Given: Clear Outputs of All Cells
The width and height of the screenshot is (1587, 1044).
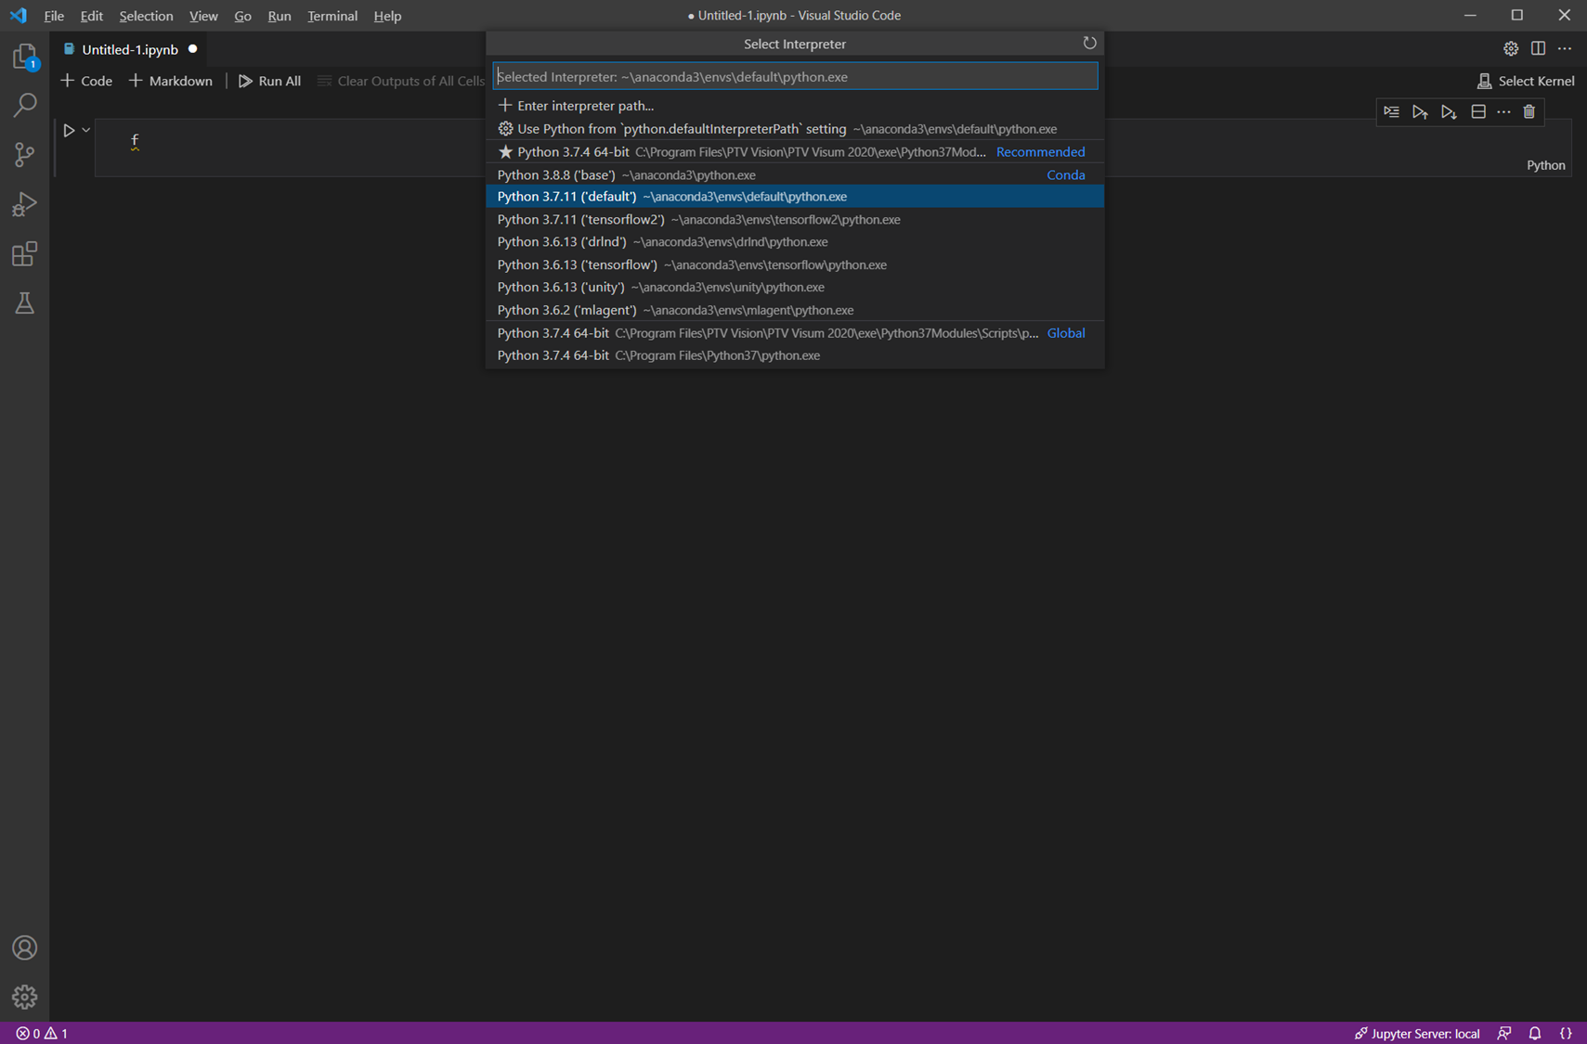Looking at the screenshot, I should click(x=401, y=81).
